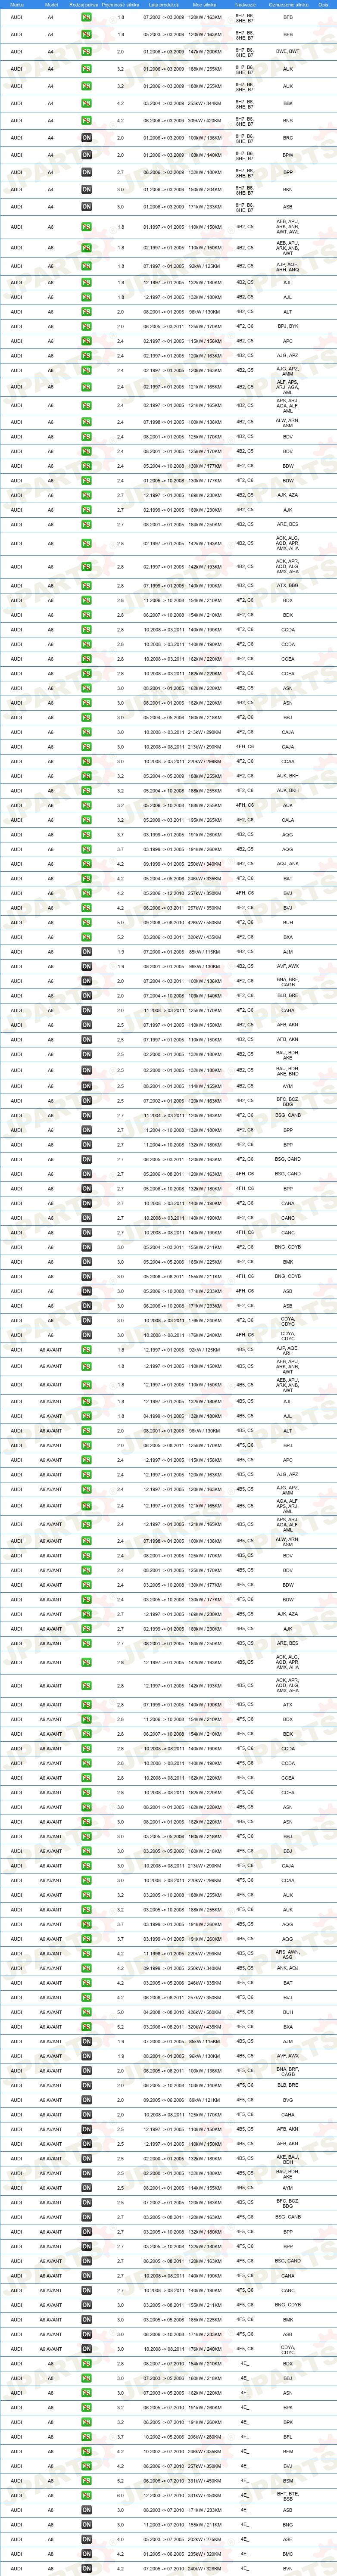Screen dimensions: 337x2576
Task: Select the 202kW / 275KM power cell
Action: pos(205,2540)
